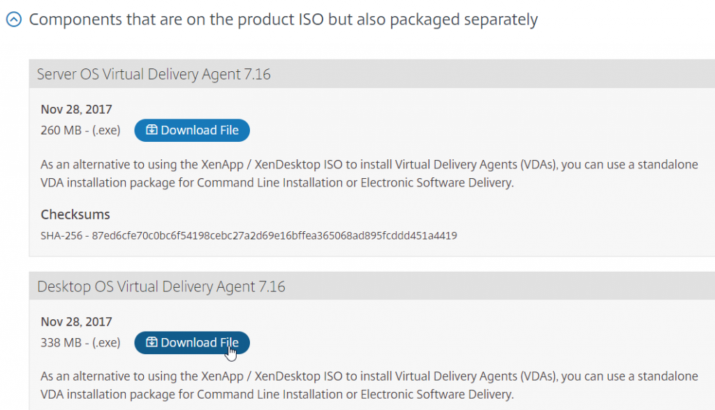Collapse the 'Components that are on the product ISO' section

13,19
